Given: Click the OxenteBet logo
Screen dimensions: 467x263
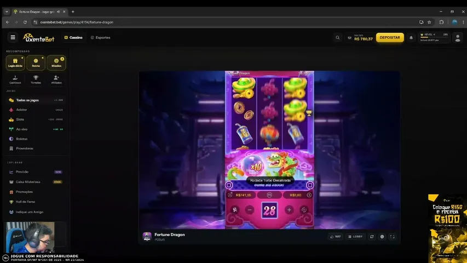Looking at the screenshot, I should click(39, 38).
